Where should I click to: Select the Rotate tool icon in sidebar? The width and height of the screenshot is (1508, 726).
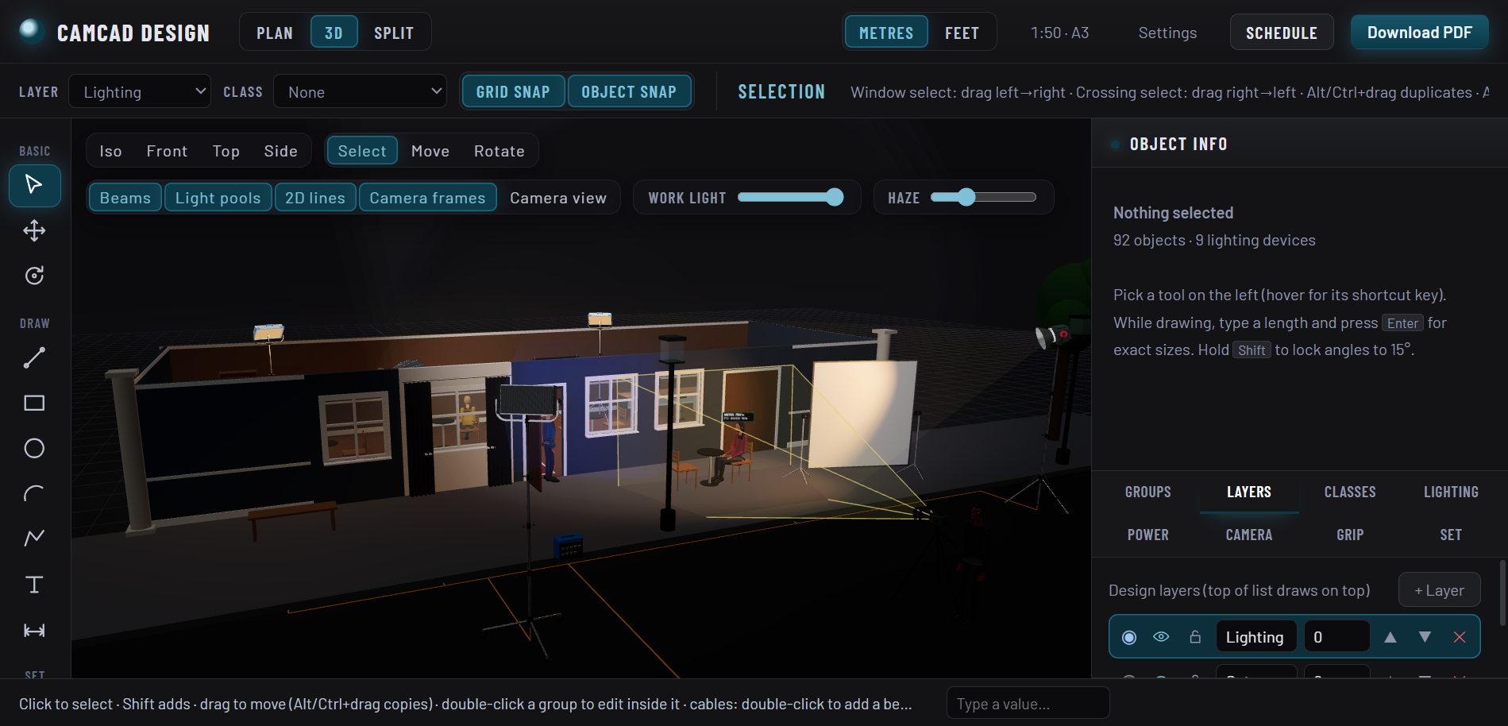[34, 276]
